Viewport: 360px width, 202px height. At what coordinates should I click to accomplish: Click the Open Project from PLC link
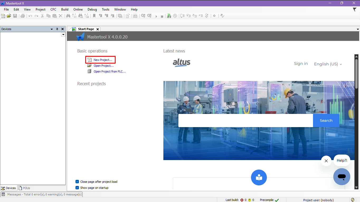pyautogui.click(x=110, y=71)
